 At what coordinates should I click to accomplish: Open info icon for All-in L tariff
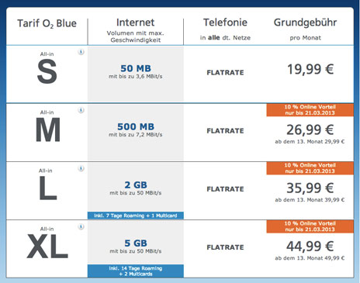click(81, 168)
